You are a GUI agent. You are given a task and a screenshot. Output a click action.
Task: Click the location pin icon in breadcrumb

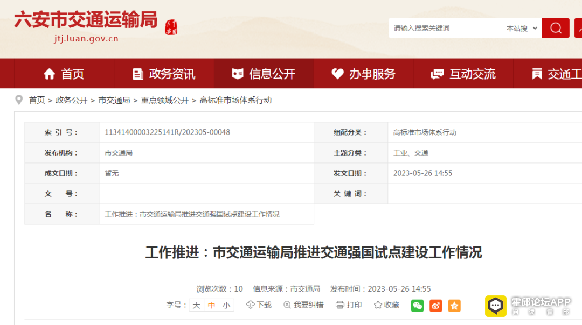(19, 100)
